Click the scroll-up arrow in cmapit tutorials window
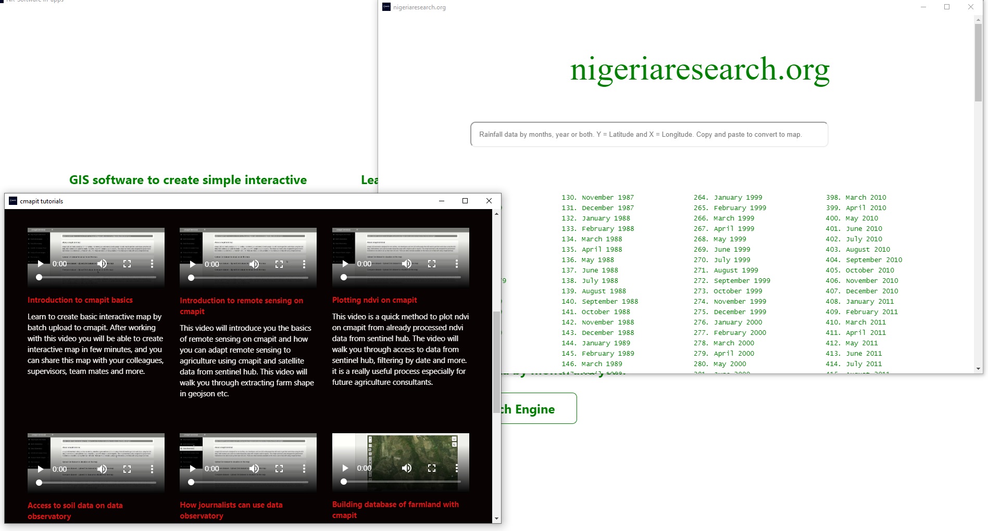Image resolution: width=988 pixels, height=531 pixels. click(x=496, y=214)
